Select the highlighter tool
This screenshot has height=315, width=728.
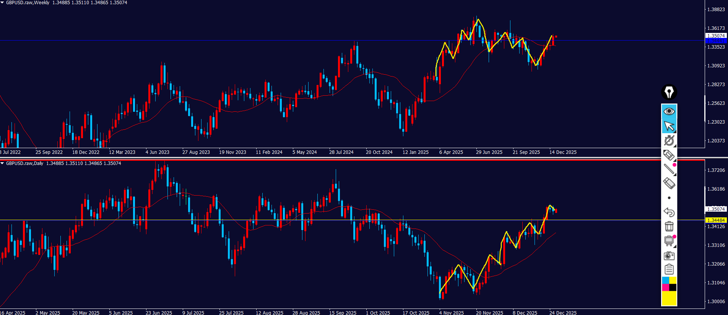tap(669, 155)
